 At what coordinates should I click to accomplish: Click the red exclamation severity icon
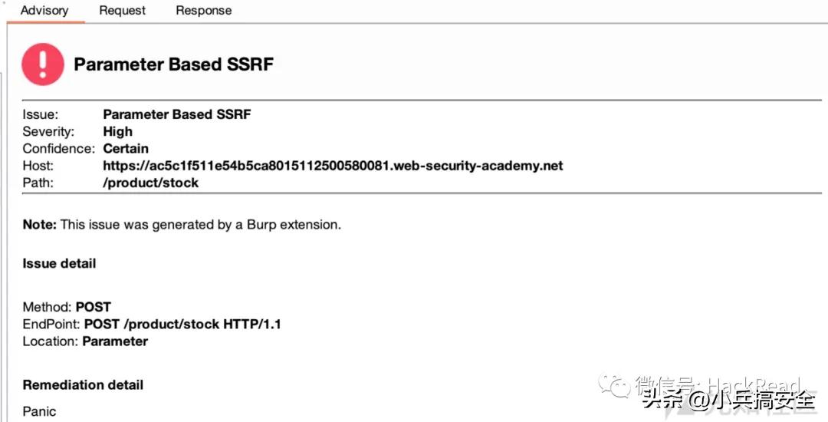tap(43, 64)
